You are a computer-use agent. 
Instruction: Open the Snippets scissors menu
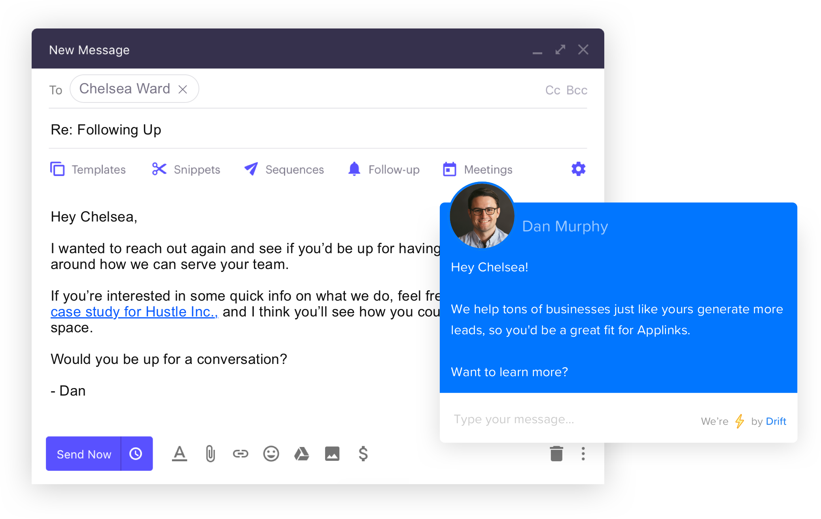pos(186,169)
